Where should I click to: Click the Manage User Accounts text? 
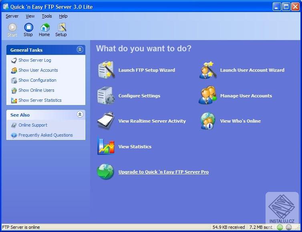[x=246, y=96]
